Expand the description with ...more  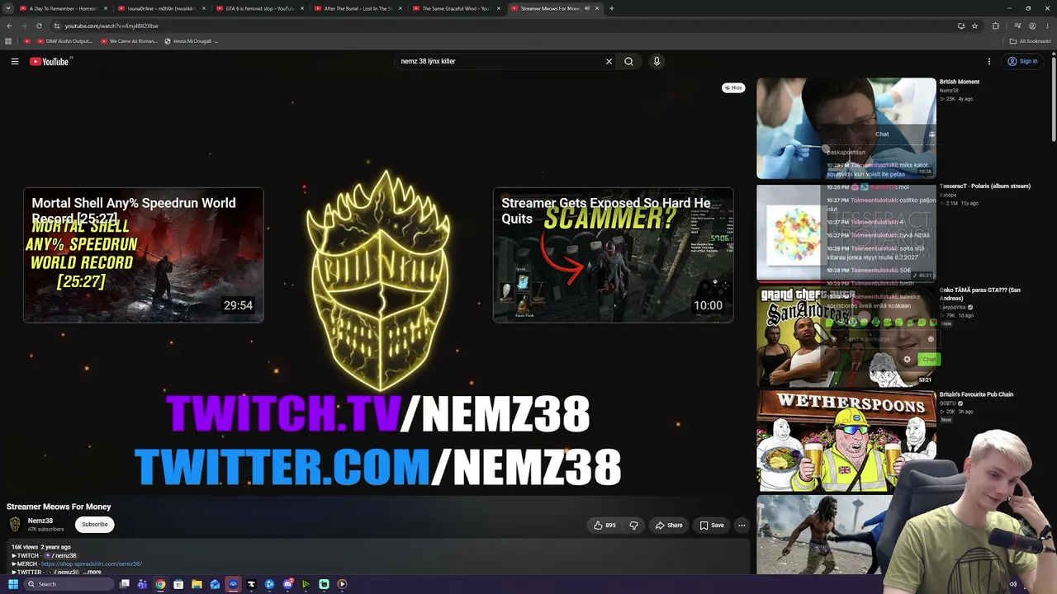pyautogui.click(x=92, y=572)
